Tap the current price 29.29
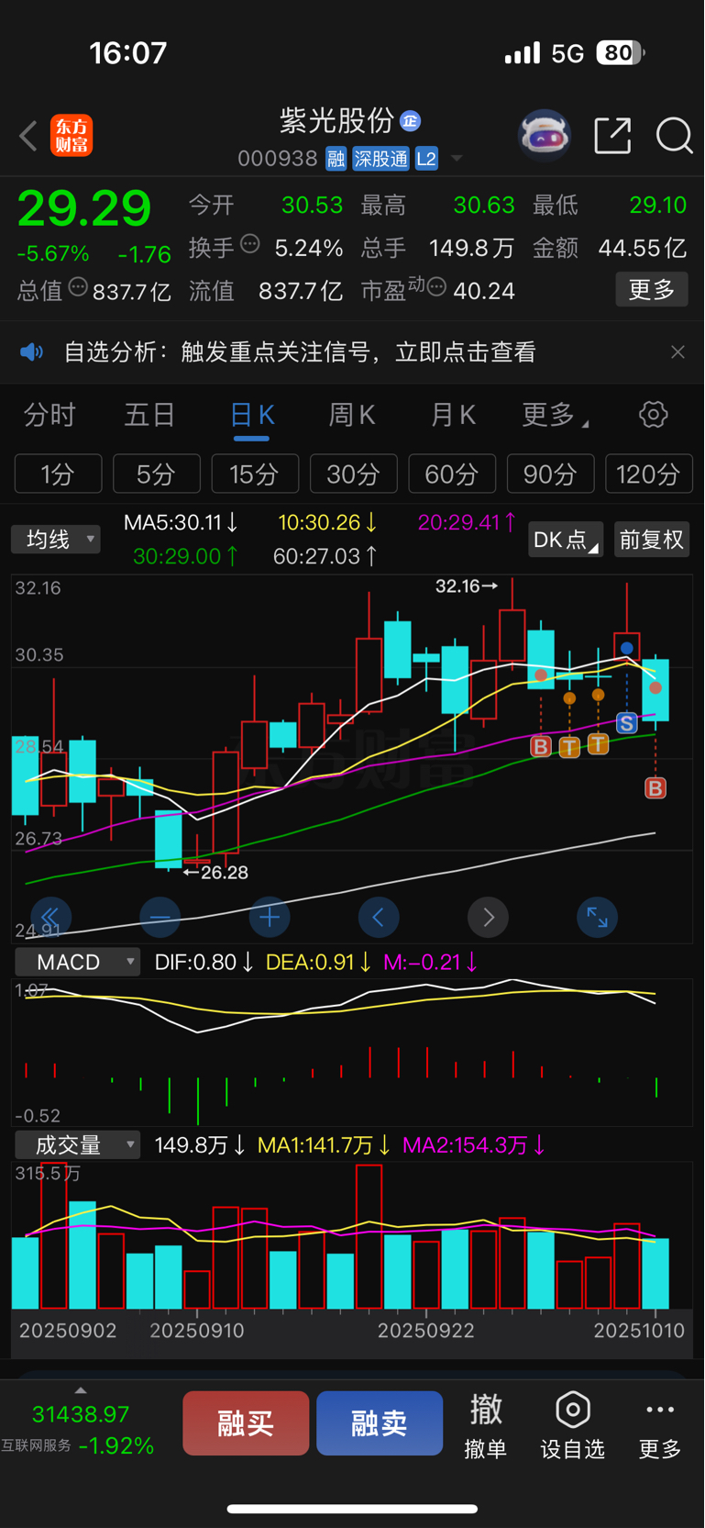This screenshot has width=705, height=1528. (84, 208)
